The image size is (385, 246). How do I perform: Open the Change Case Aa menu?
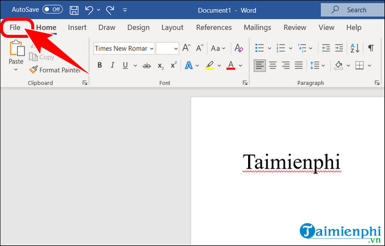[x=218, y=48]
